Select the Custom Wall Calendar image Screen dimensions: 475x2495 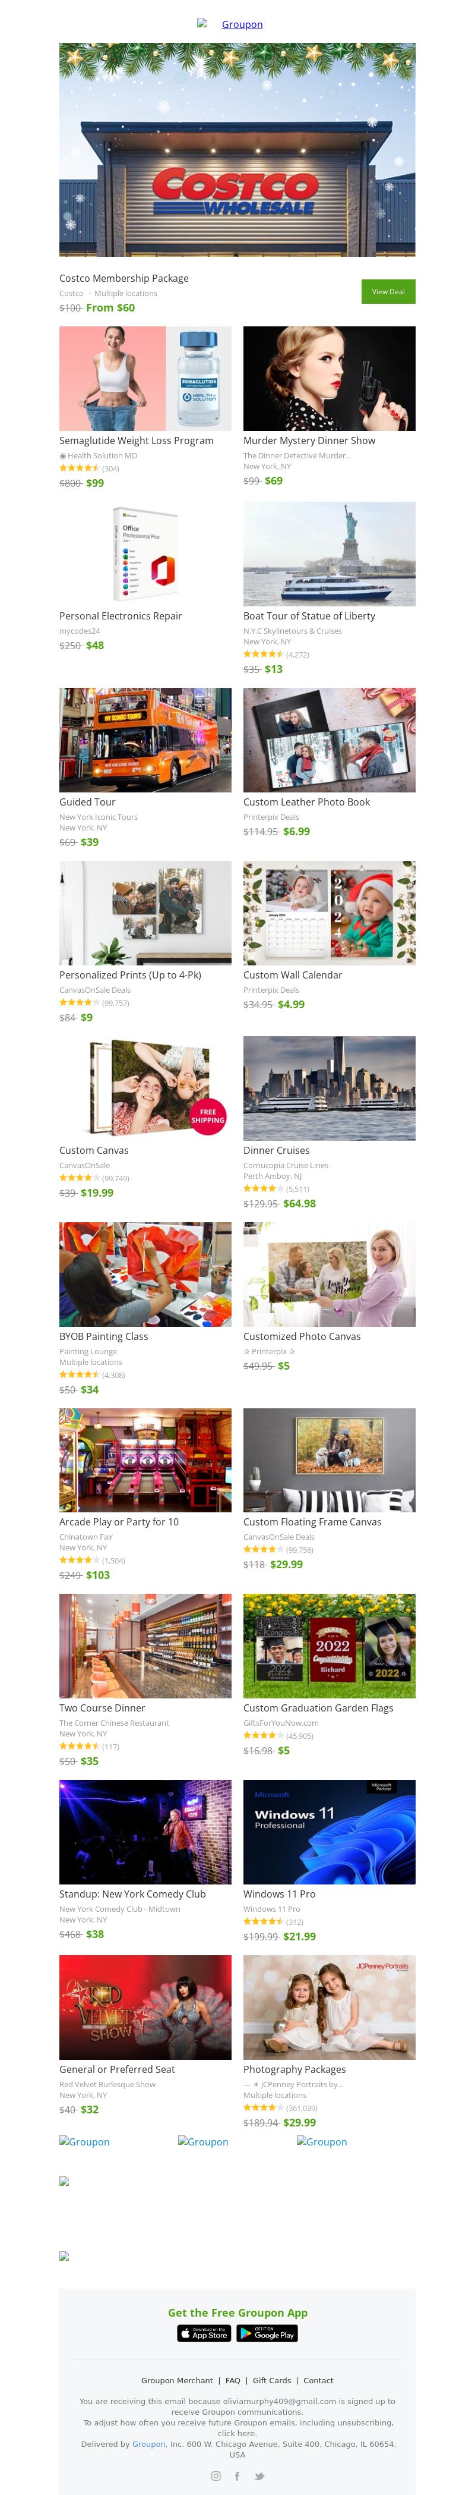pos(329,913)
